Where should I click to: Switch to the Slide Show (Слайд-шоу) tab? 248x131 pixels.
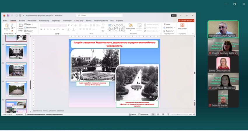point(79,21)
